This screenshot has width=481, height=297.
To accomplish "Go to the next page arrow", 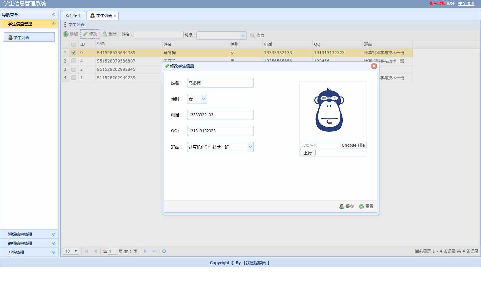I will pos(145,251).
